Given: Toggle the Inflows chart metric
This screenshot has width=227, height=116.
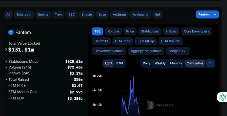Looking at the screenshot, I should tap(171, 31).
